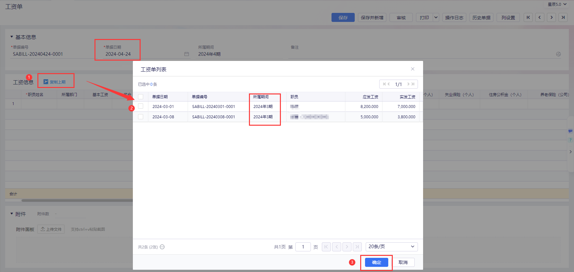Screen dimensions: 574x272
Task: Expand the right side panel arrow
Action: click(570, 151)
